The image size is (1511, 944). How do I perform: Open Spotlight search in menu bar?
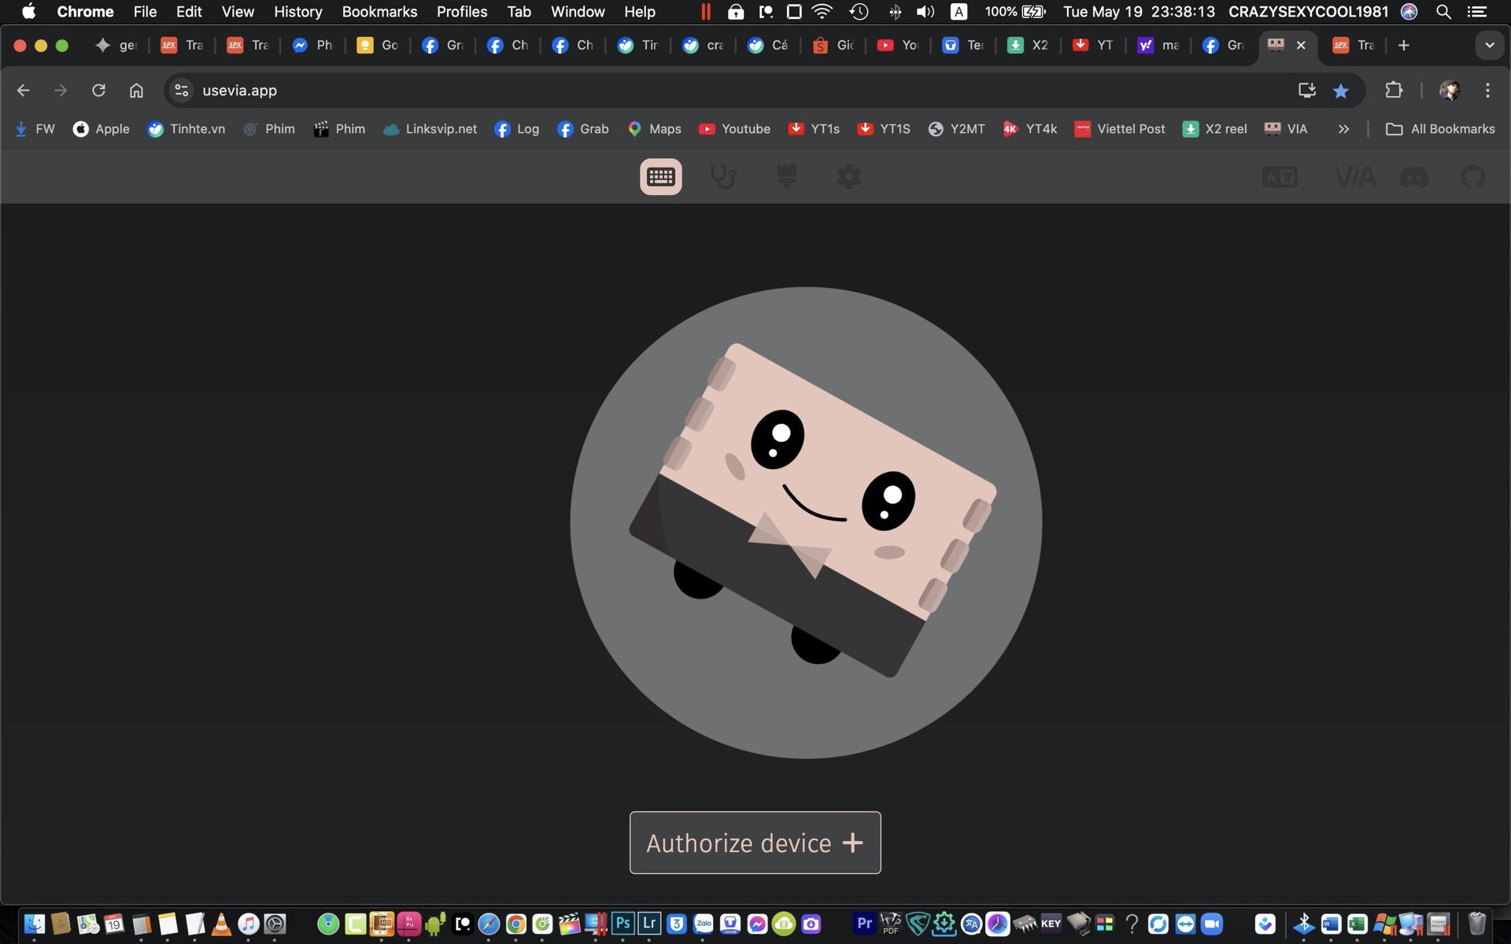point(1443,12)
